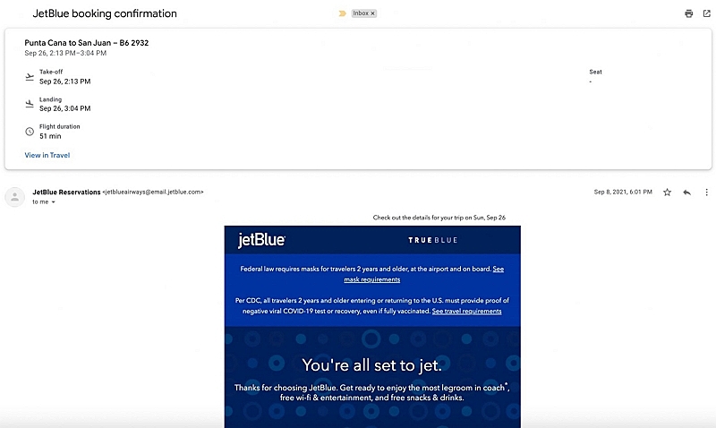Screen dimensions: 716x428
Task: Open the email in a new window
Action: coord(707,13)
